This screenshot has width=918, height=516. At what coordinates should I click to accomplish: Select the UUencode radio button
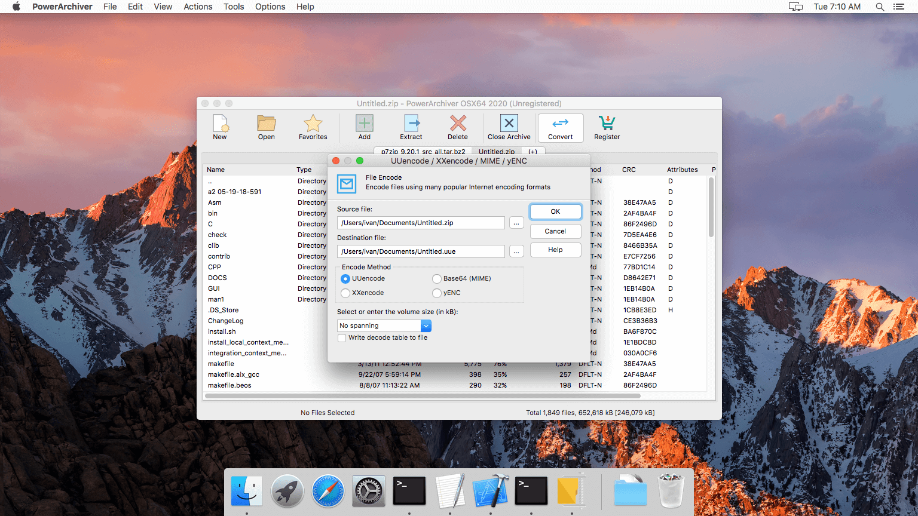click(x=345, y=279)
